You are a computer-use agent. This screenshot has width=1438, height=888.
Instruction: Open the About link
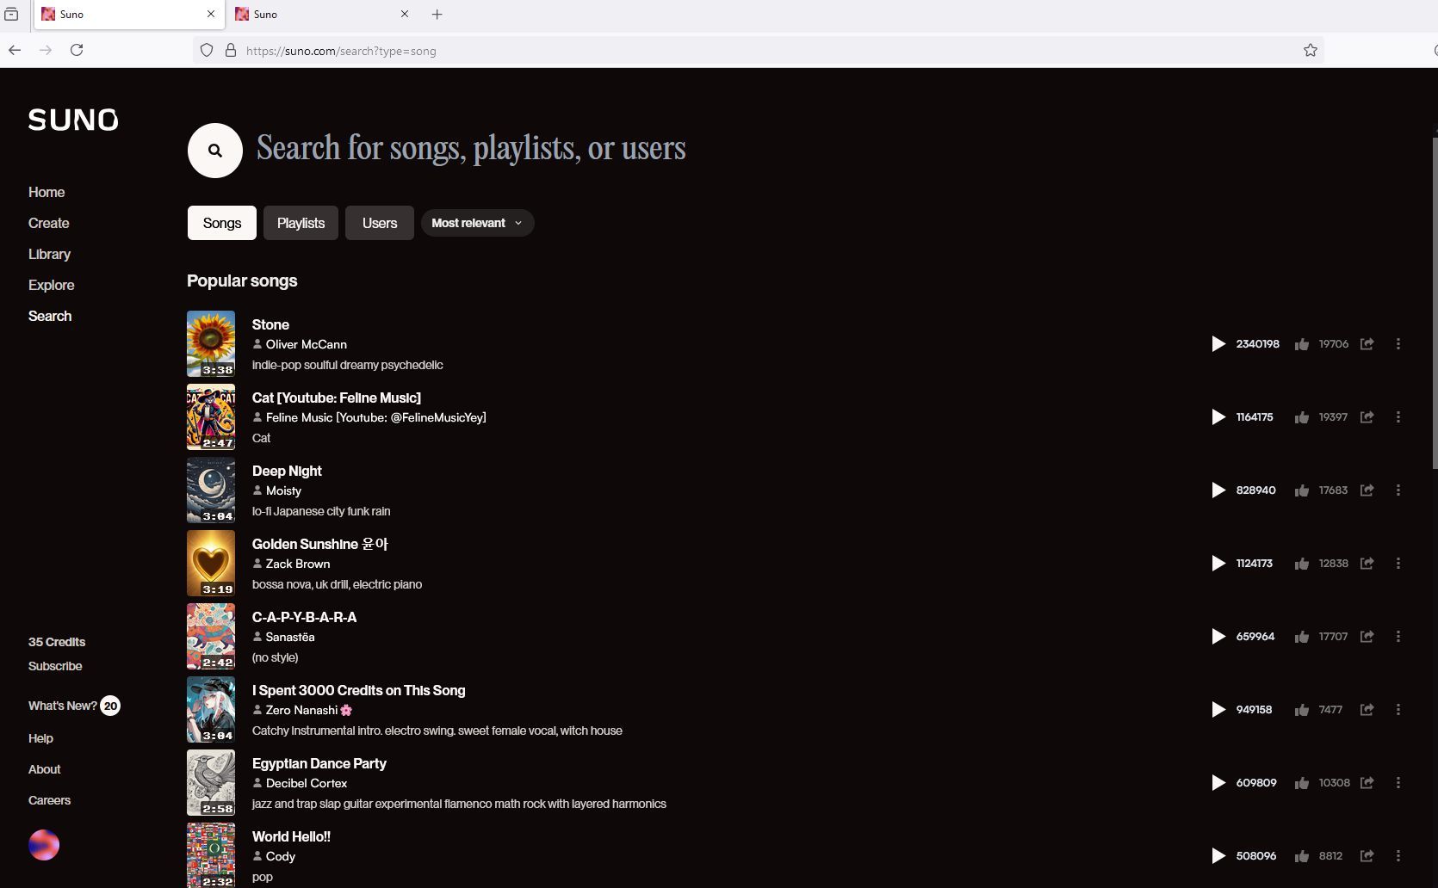point(44,769)
